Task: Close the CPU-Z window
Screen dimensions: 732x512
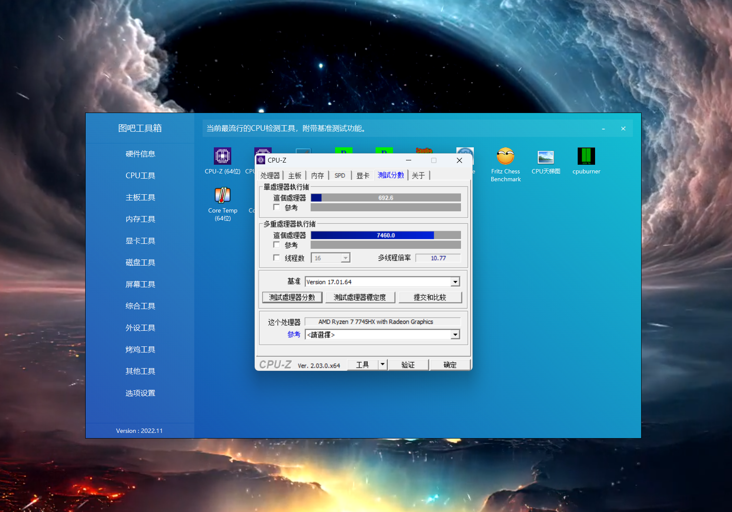Action: coord(459,160)
